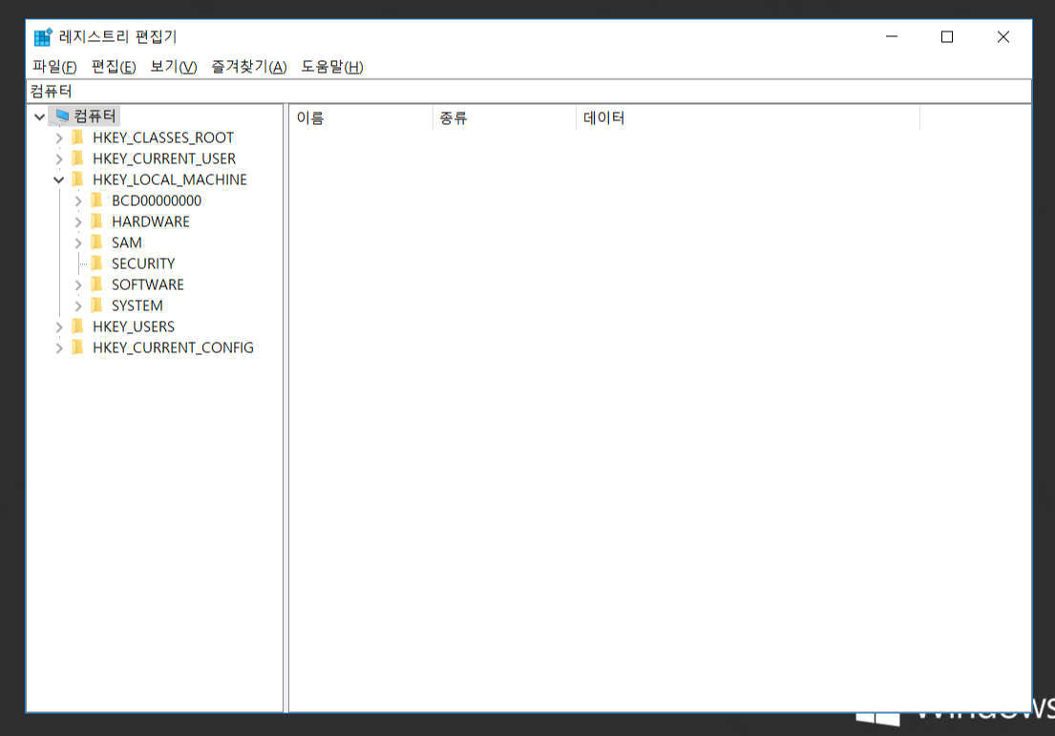Select the HKEY_USERS label
The height and width of the screenshot is (736, 1055).
tap(134, 326)
